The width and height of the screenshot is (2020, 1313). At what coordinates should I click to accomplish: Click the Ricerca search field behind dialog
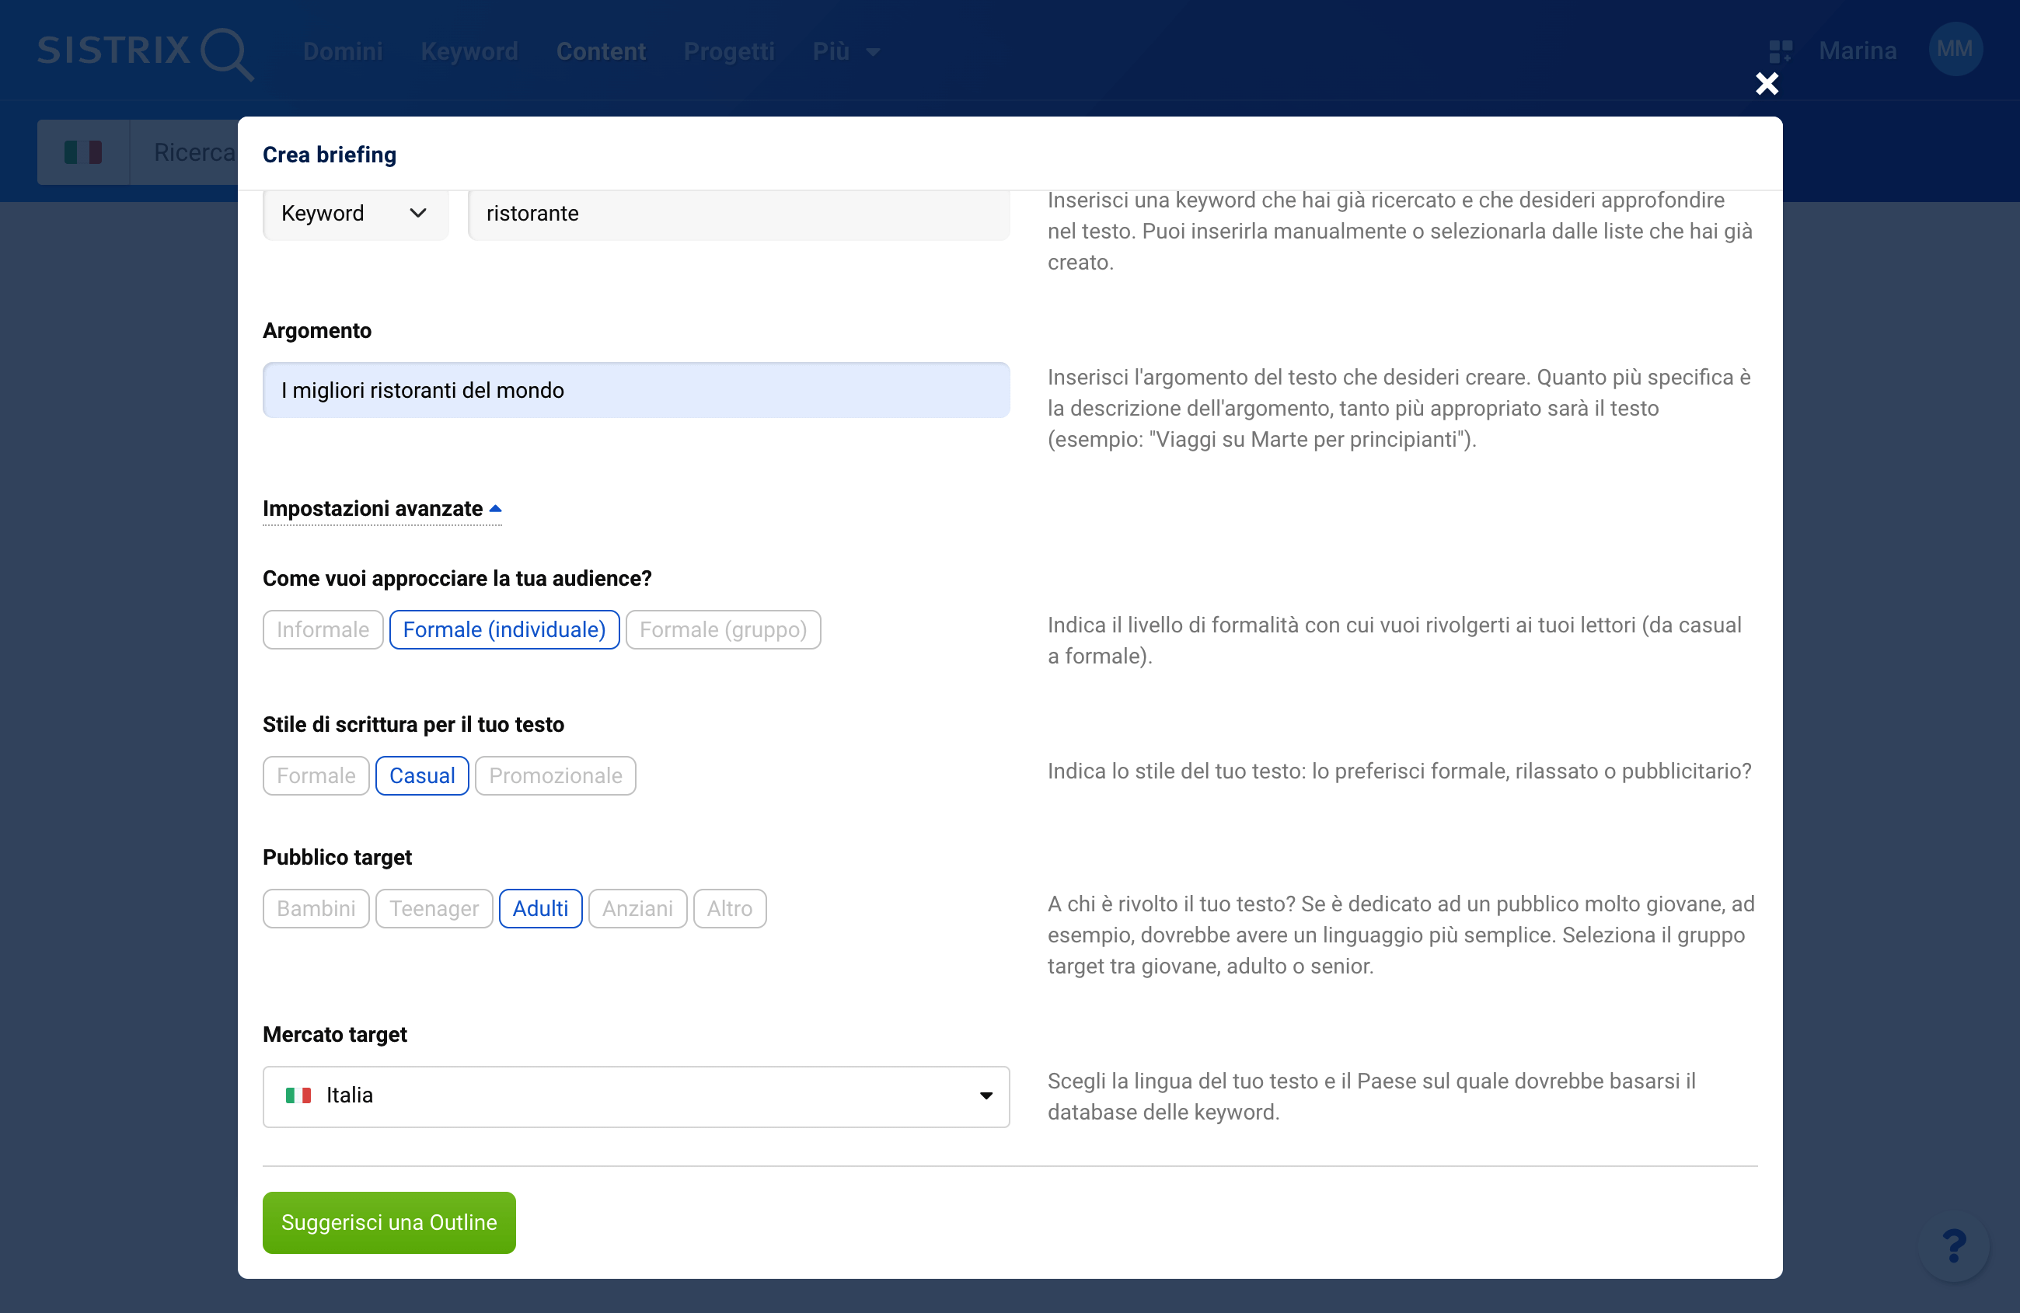184,153
